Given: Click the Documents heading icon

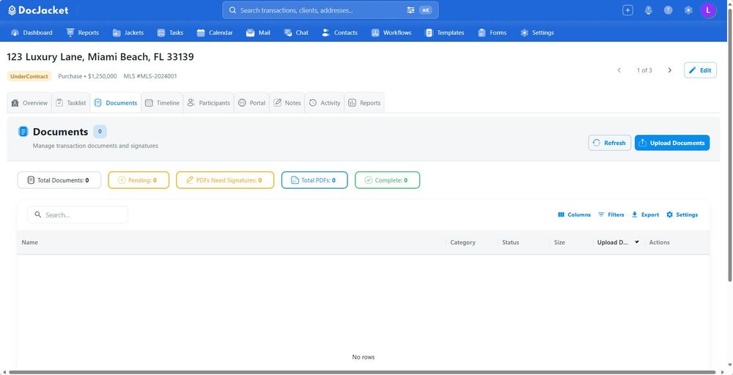Looking at the screenshot, I should [23, 132].
